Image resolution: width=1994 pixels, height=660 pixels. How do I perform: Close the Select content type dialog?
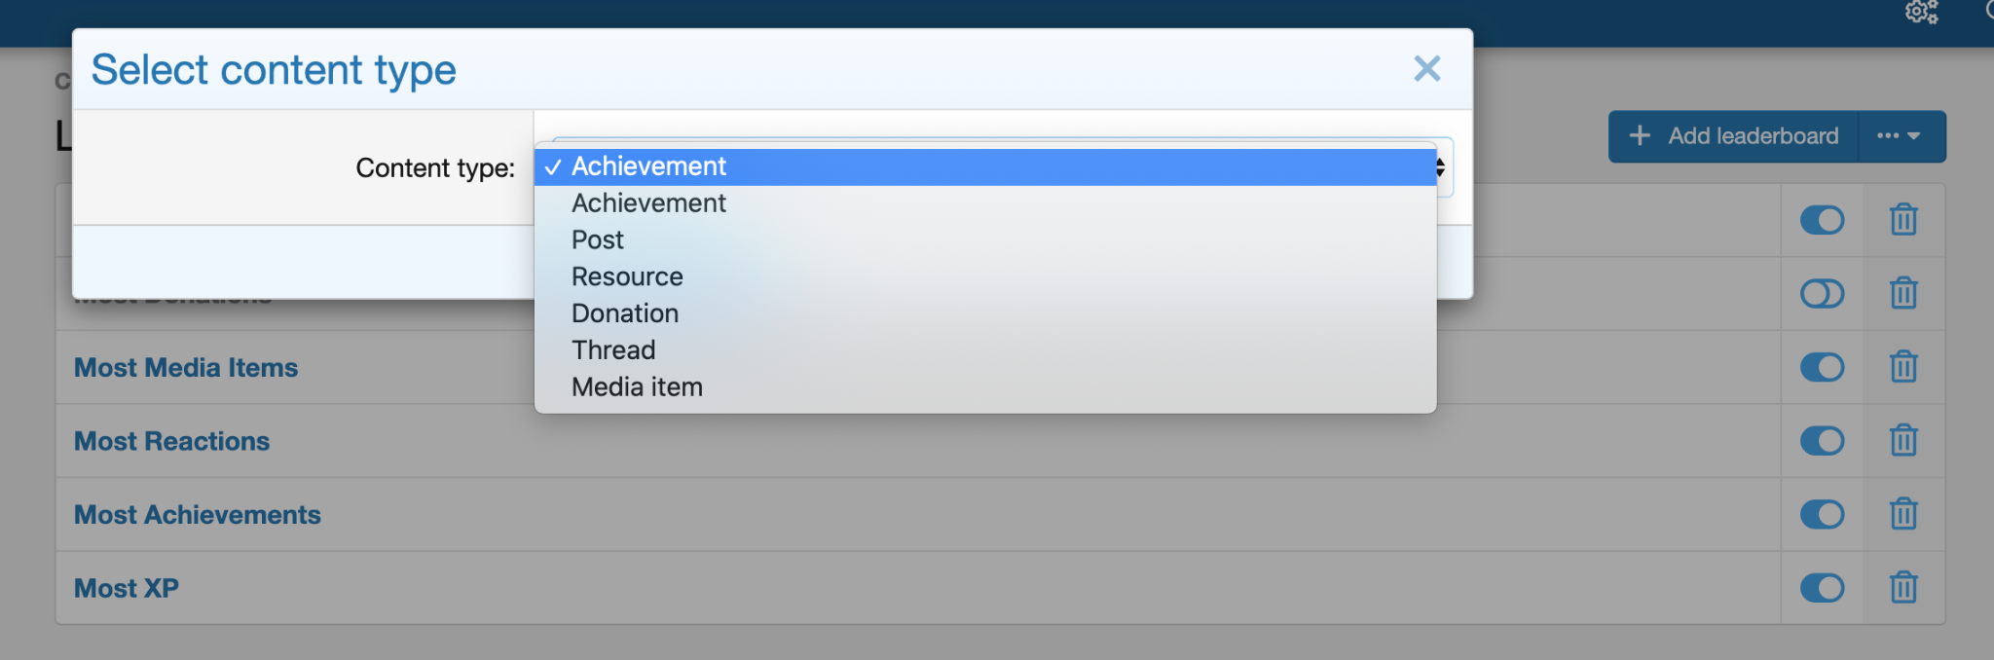pyautogui.click(x=1426, y=69)
